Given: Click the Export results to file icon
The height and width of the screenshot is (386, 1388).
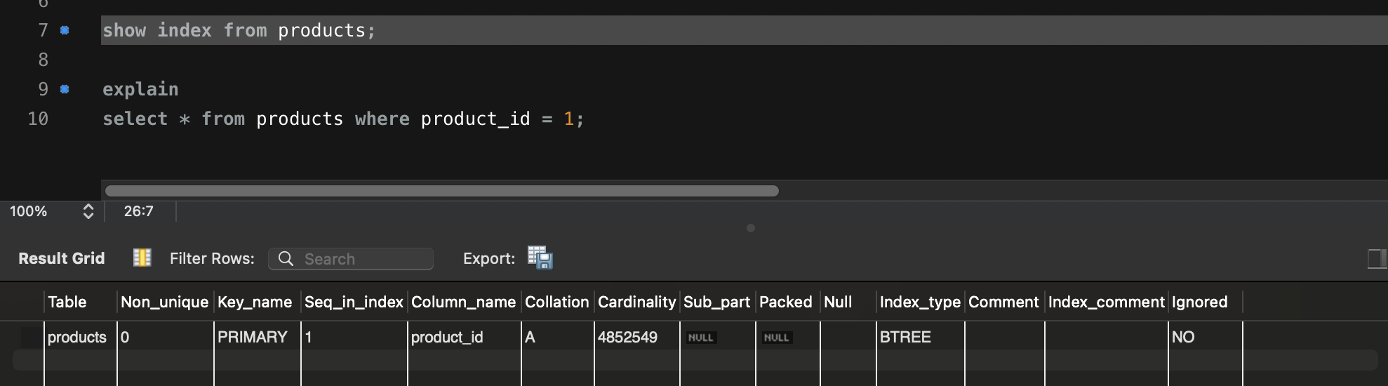Looking at the screenshot, I should point(540,258).
